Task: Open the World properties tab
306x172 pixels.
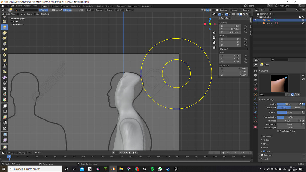Action: pyautogui.click(x=255, y=89)
